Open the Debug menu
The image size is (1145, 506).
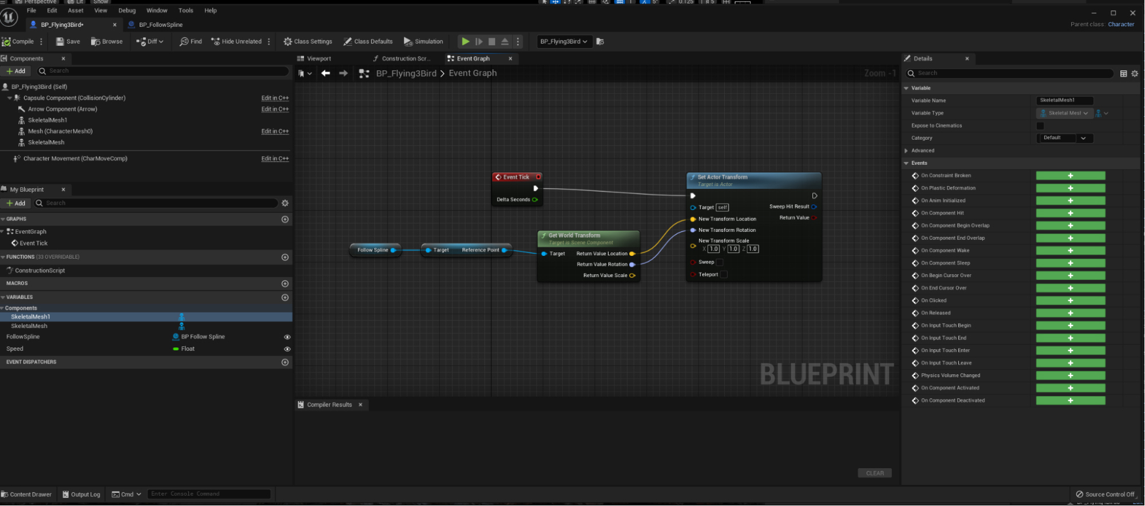point(127,10)
